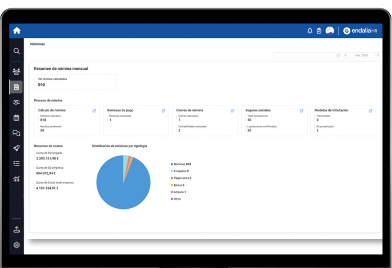Advance to next month after Feb. 2020
392x268 pixels.
click(x=377, y=55)
